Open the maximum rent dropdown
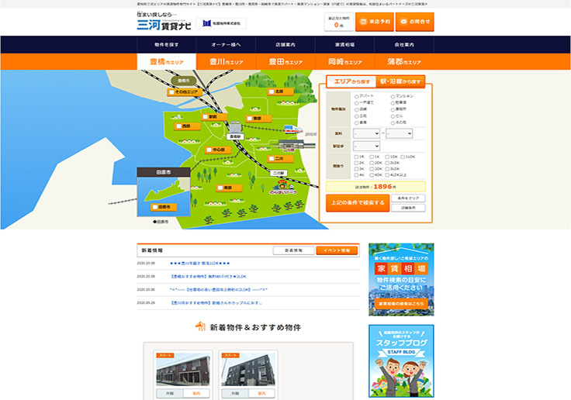Image resolution: width=571 pixels, height=400 pixels. click(x=399, y=133)
